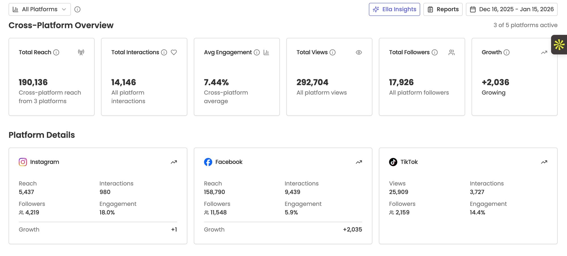Click the yellow starburst floating widget
The image size is (567, 256).
coord(559,45)
